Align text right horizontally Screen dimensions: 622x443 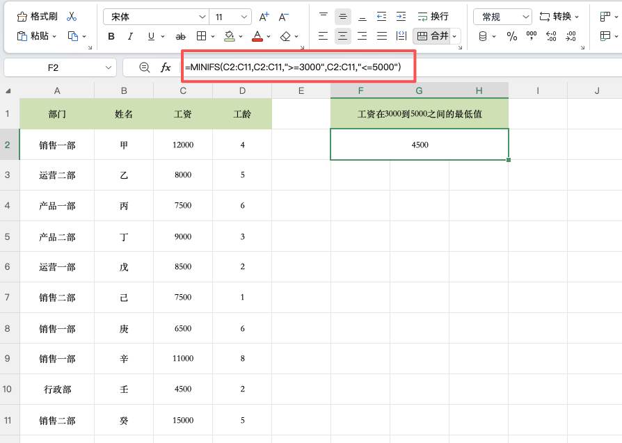(362, 36)
